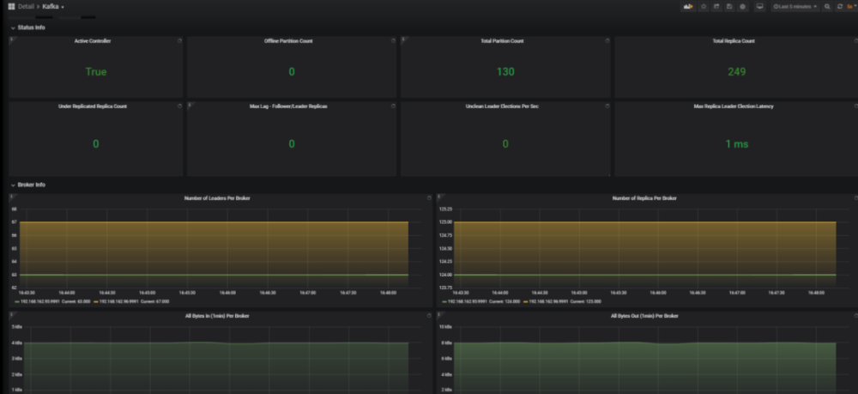Click the Share dashboard icon
This screenshot has height=394, width=858.
[x=716, y=6]
